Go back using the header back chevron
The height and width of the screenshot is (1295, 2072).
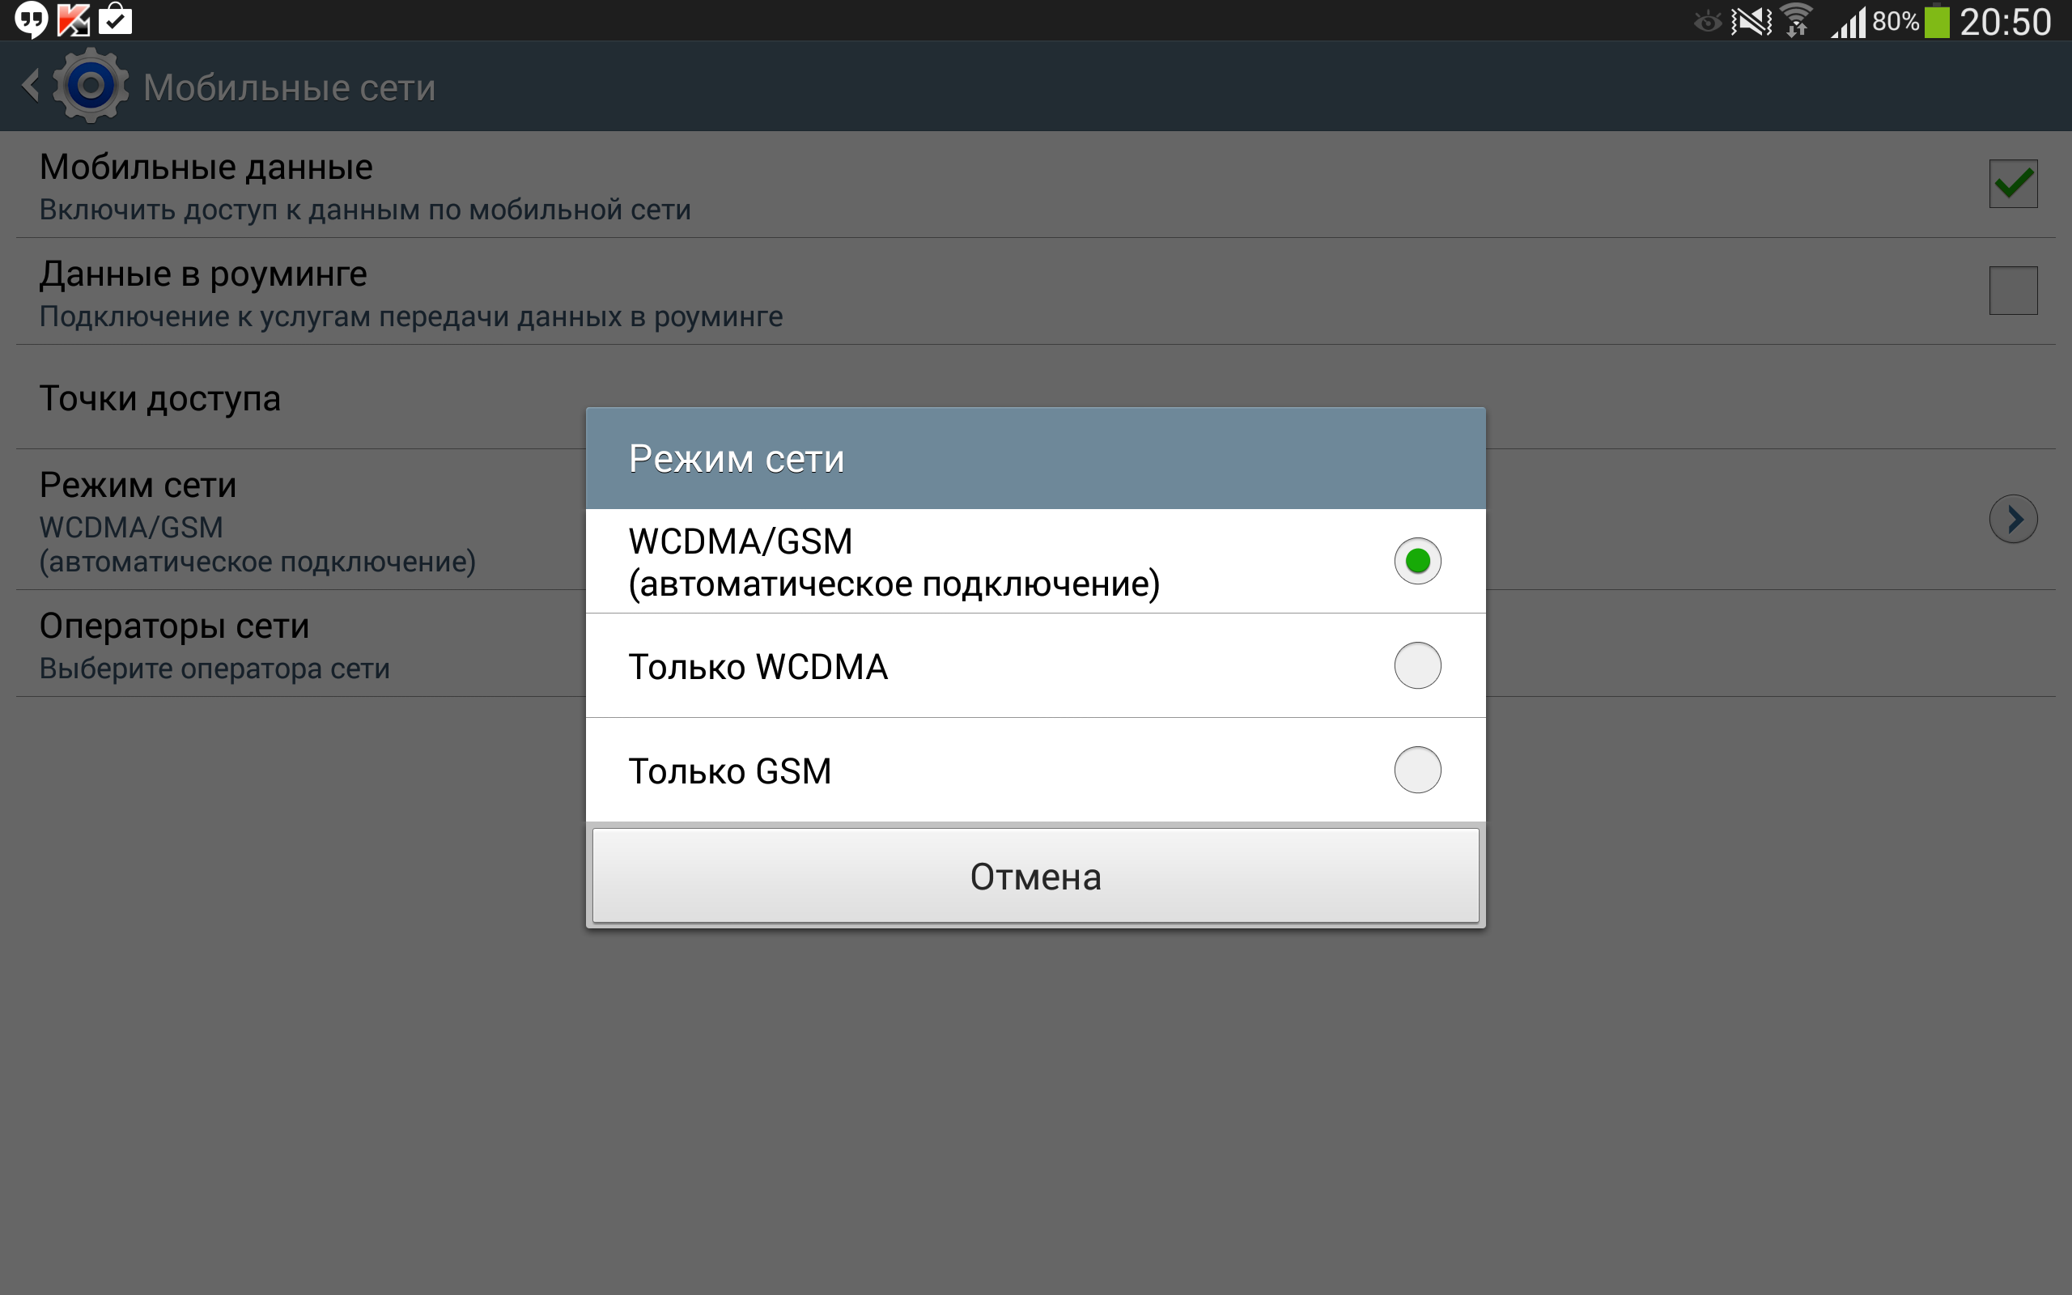(31, 86)
